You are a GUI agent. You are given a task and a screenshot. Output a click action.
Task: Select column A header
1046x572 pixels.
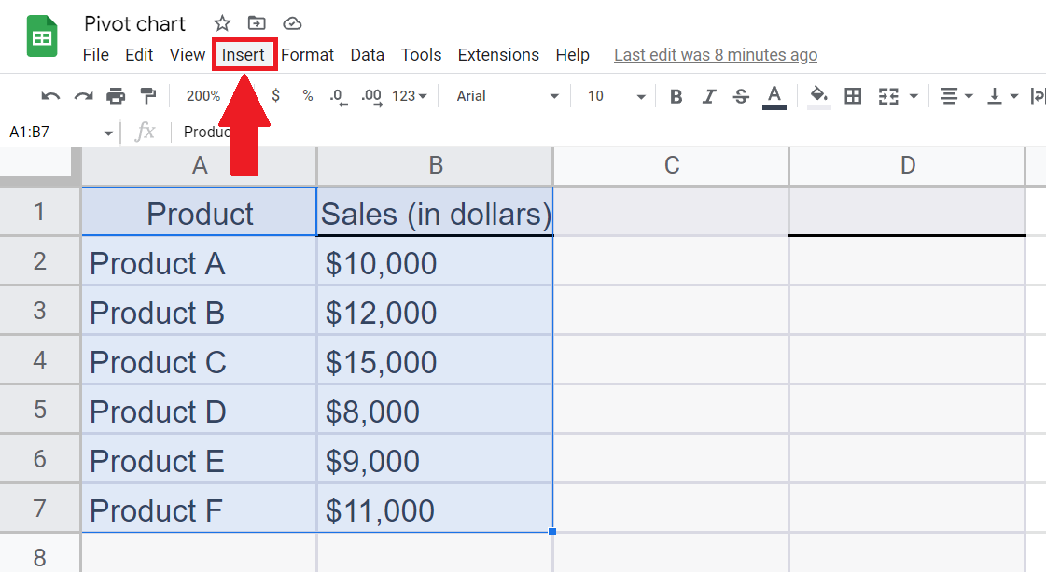tap(199, 165)
